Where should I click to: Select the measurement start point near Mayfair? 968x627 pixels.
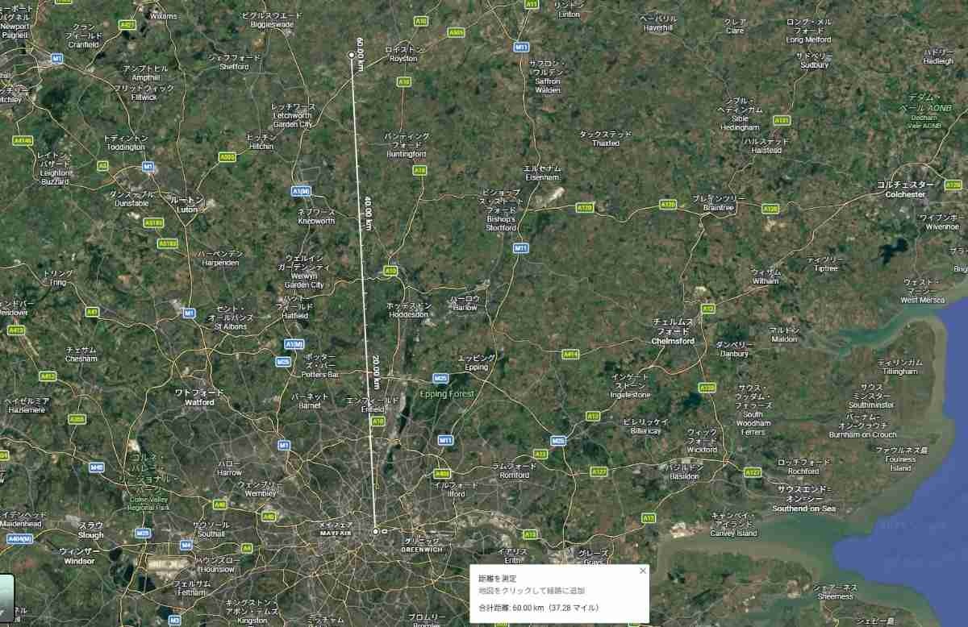375,531
